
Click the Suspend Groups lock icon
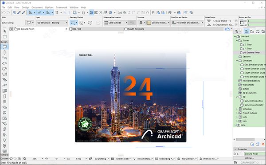[x=83, y=12]
